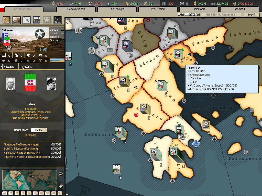
Task: Open the combined forces overview icon
Action: click(57, 20)
